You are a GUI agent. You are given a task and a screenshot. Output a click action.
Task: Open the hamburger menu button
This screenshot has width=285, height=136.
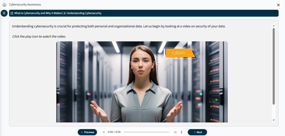tap(4, 13)
